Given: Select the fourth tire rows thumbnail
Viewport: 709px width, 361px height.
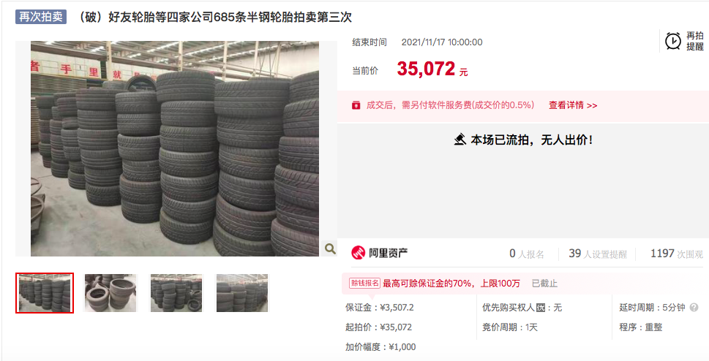Looking at the screenshot, I should tap(242, 293).
